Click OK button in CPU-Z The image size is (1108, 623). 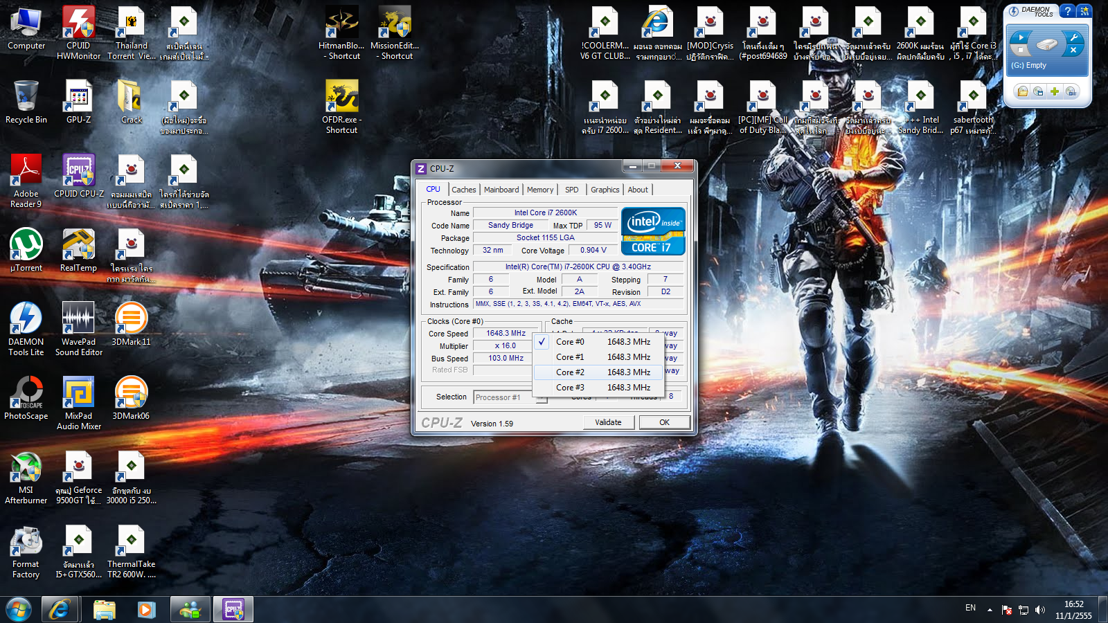663,422
